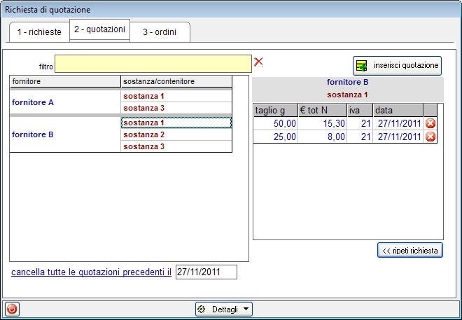The height and width of the screenshot is (320, 462).
Task: Click the sostanza/contenitore column header
Action: point(176,81)
